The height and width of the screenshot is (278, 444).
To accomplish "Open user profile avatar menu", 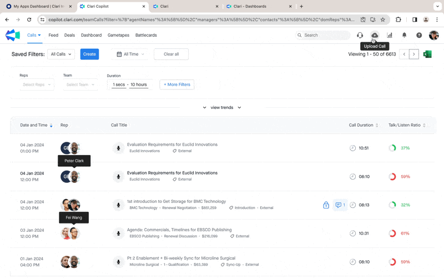I will [x=434, y=35].
